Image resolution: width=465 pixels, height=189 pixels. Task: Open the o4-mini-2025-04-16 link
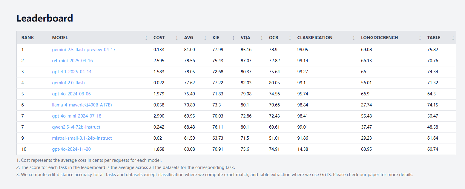click(72, 61)
